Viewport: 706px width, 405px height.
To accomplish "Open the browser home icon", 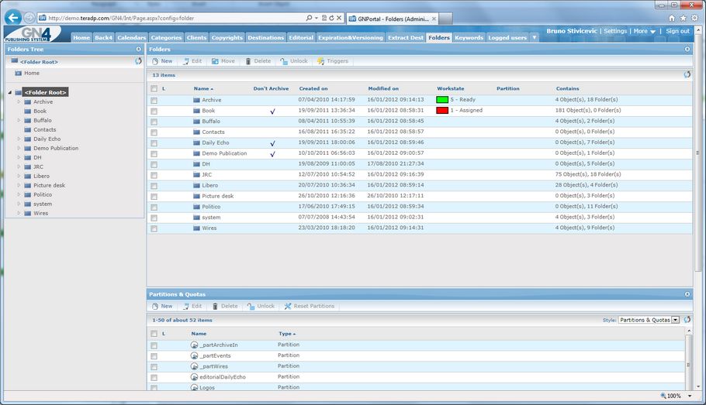I will 672,19.
